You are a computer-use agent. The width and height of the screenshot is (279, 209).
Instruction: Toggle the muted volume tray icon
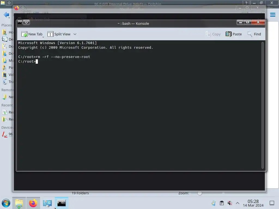coord(230,203)
